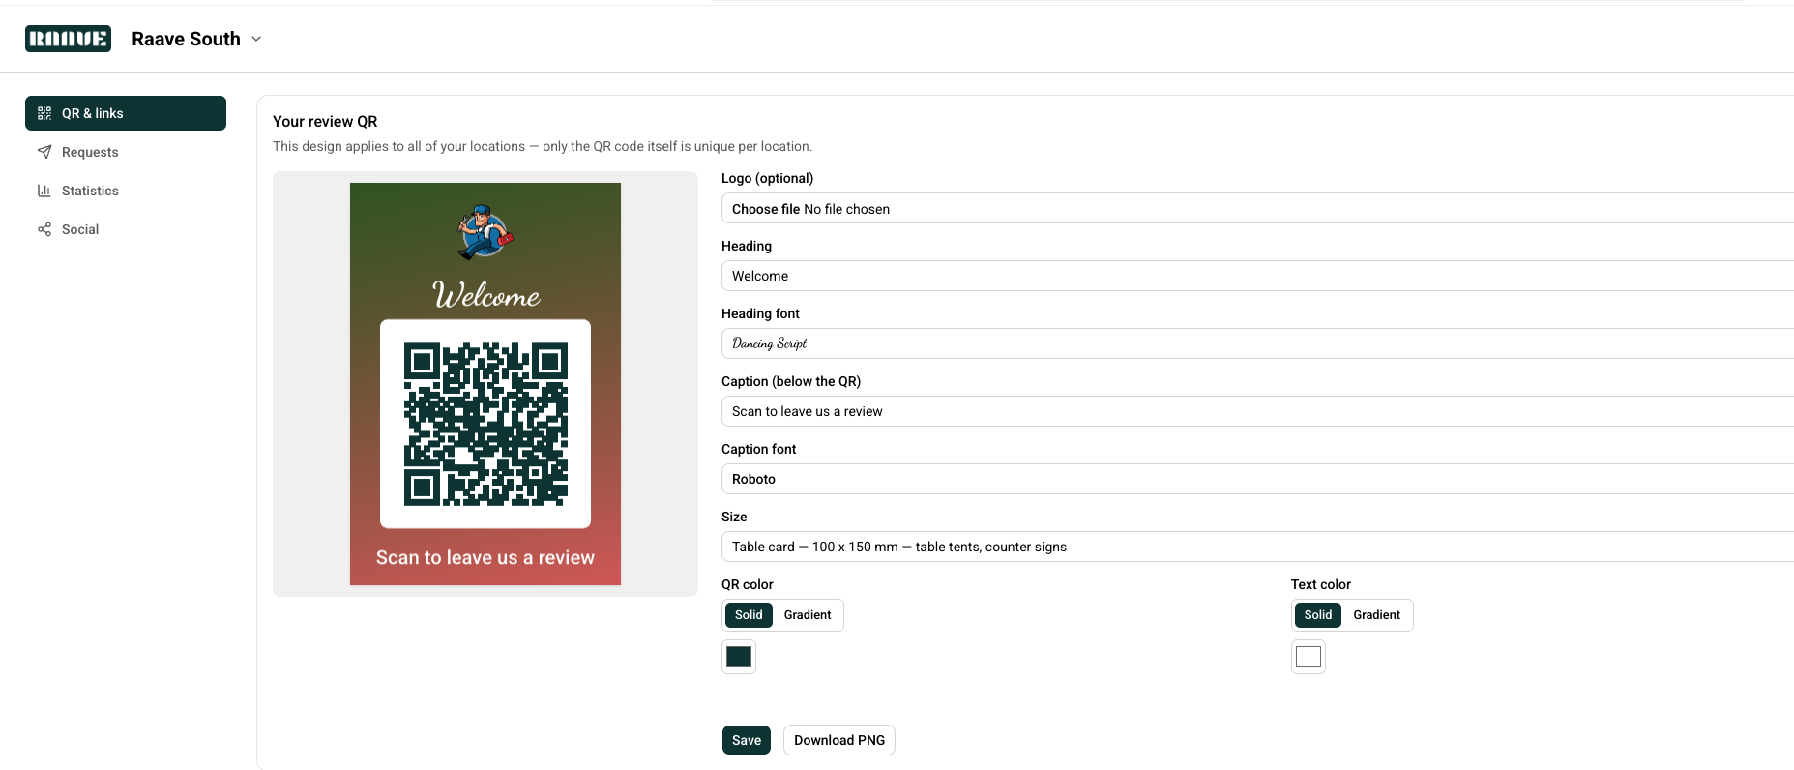
Task: Go to the Requests page
Action: click(126, 152)
